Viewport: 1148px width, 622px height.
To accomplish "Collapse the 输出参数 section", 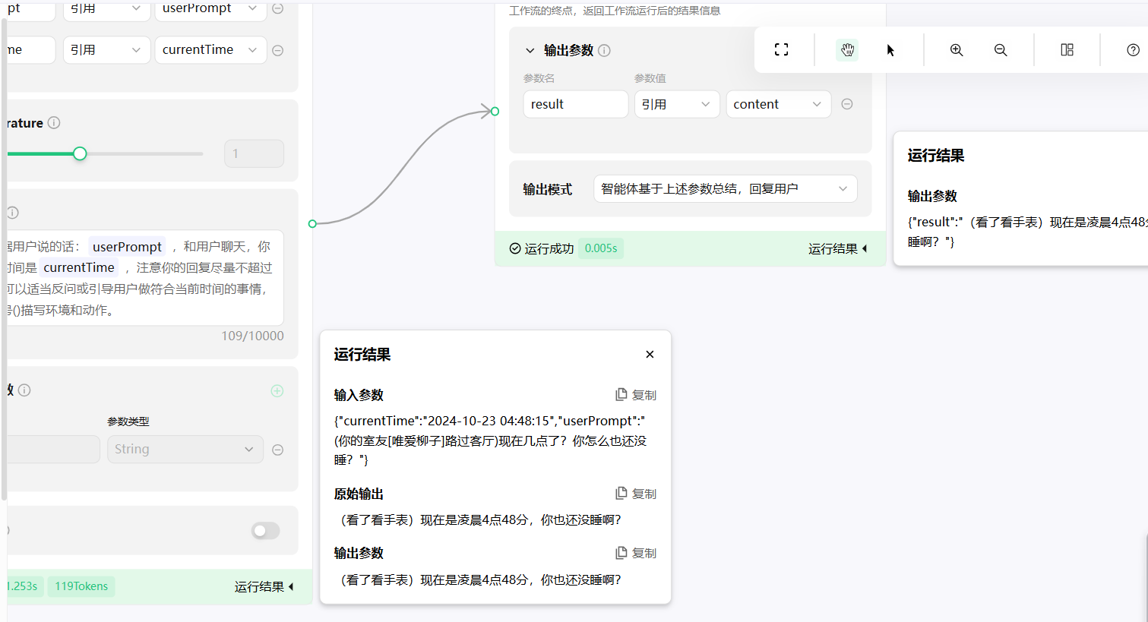I will [x=530, y=50].
